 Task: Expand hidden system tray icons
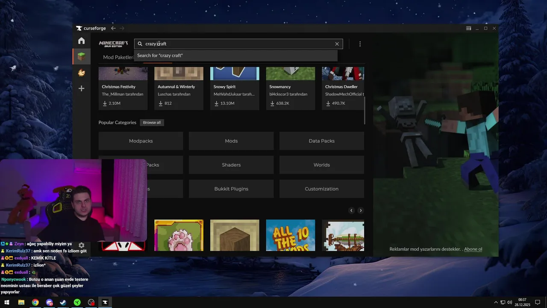(x=496, y=302)
